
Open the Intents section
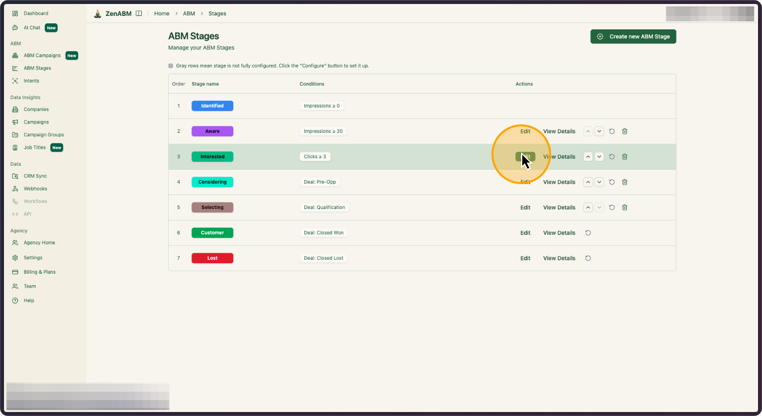coord(30,81)
